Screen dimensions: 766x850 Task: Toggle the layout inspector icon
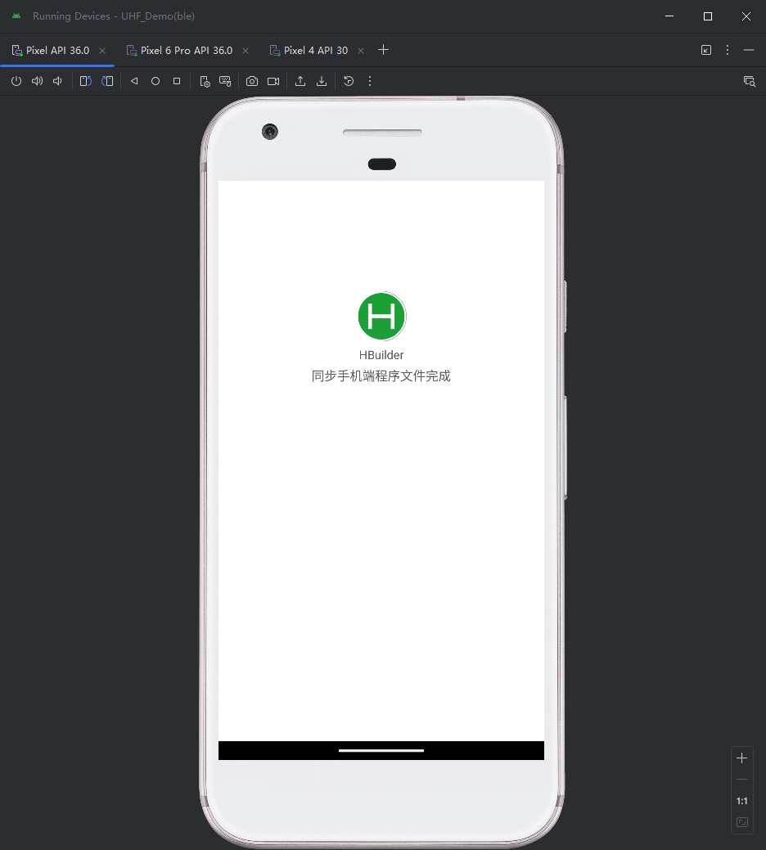[749, 81]
